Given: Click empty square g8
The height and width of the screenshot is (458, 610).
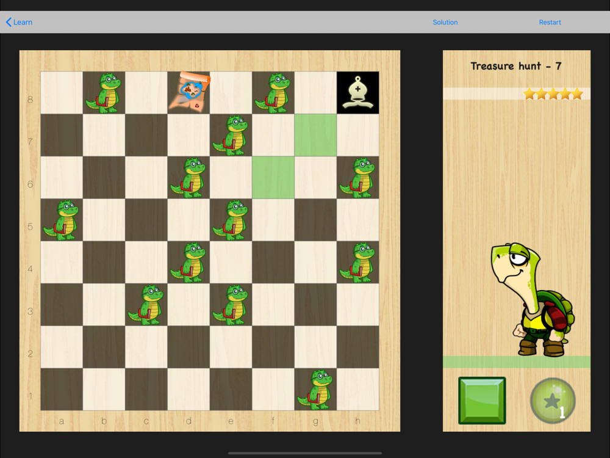Looking at the screenshot, I should coord(315,93).
